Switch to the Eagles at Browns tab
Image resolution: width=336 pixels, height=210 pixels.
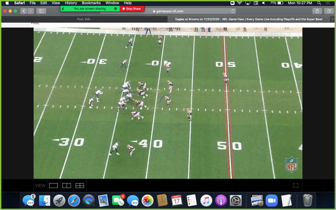coord(248,19)
